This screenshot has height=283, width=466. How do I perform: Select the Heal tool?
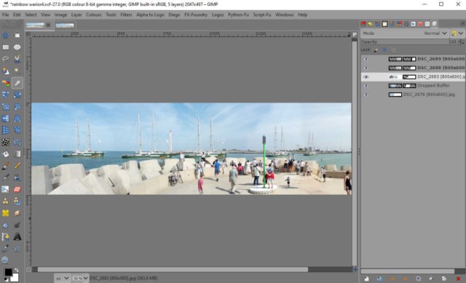click(x=5, y=213)
